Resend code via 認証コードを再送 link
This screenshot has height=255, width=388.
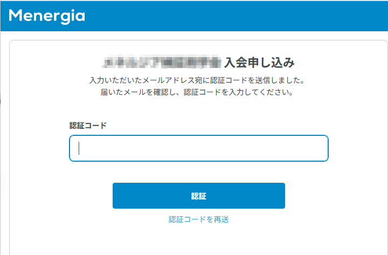pos(199,219)
